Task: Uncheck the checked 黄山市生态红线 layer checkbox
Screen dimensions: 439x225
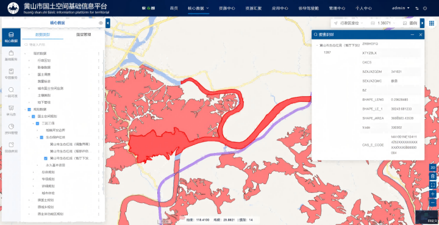Action: 46,159
